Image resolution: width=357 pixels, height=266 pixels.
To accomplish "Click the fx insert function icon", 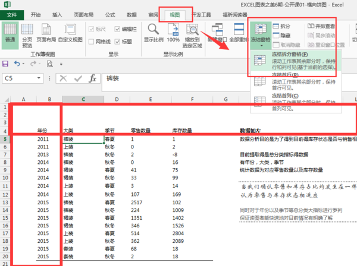I will coord(92,78).
